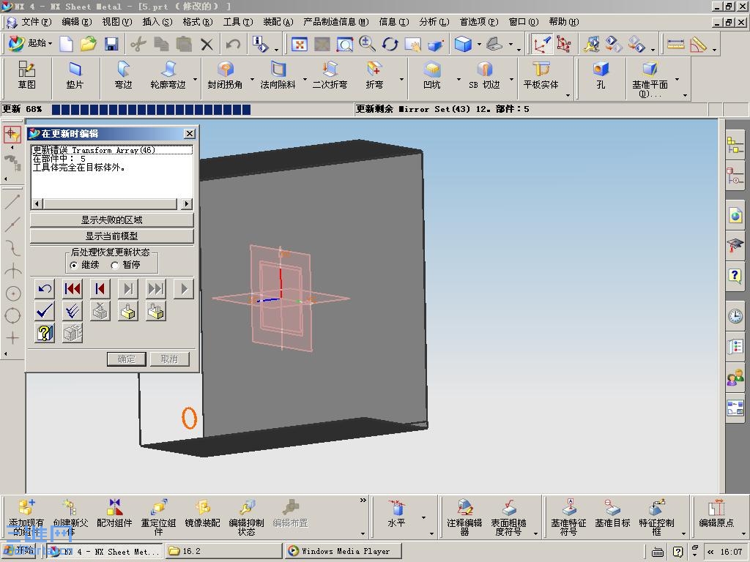Click the accept all double-check icon
The height and width of the screenshot is (562, 750).
point(73,311)
